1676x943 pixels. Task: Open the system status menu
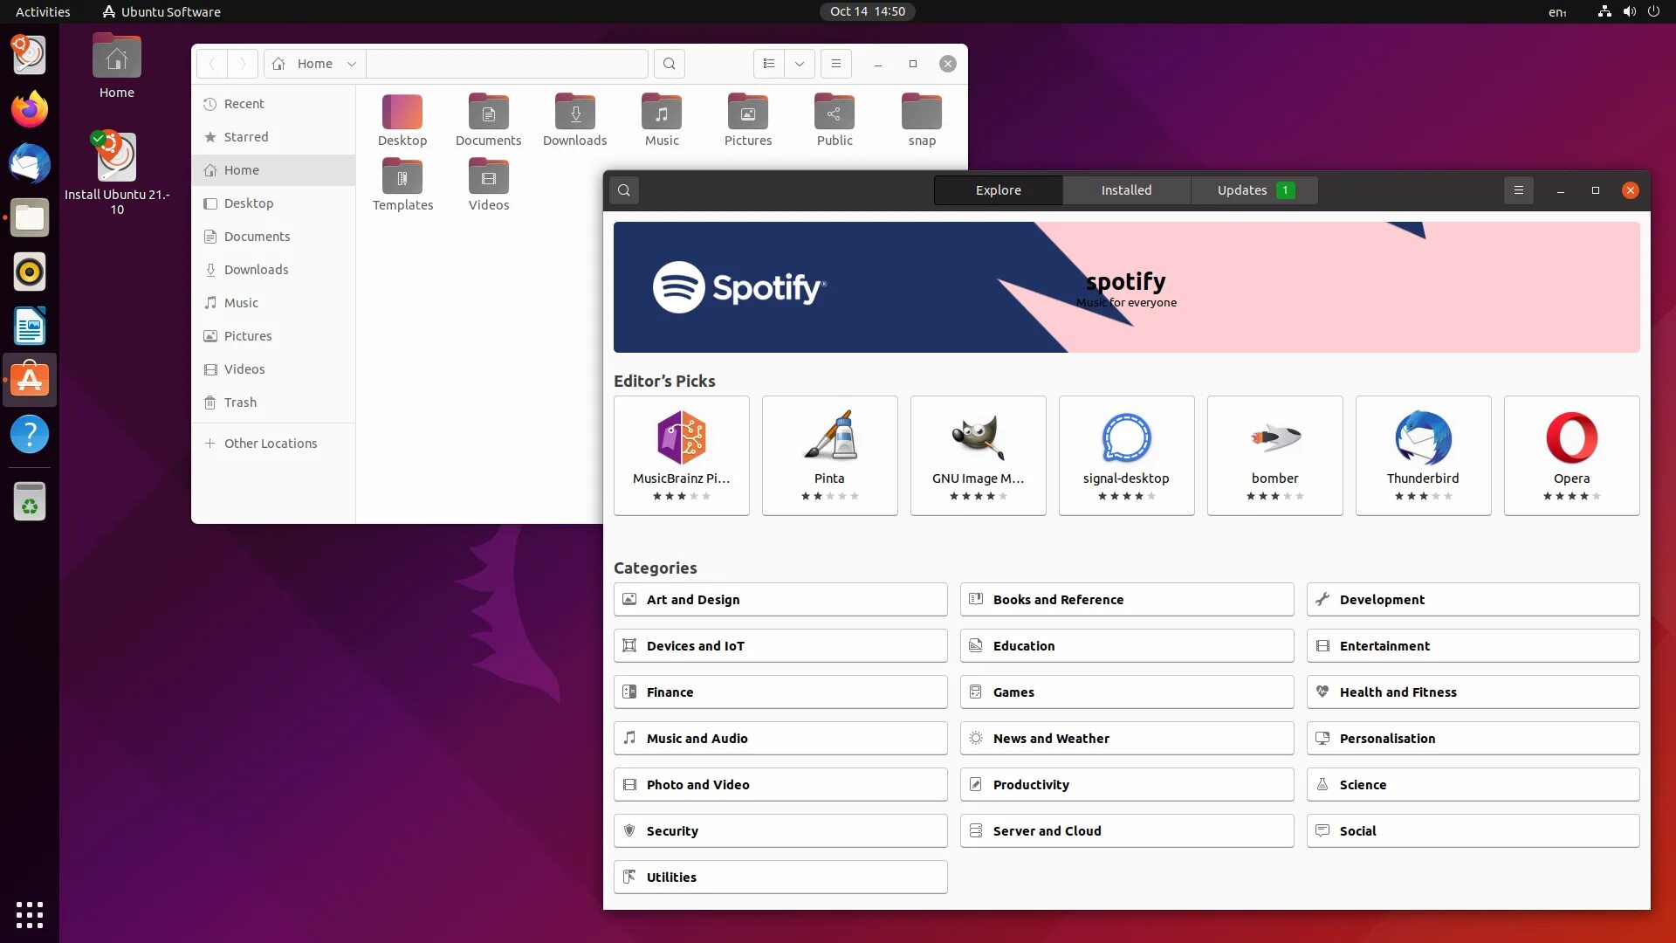(x=1628, y=11)
